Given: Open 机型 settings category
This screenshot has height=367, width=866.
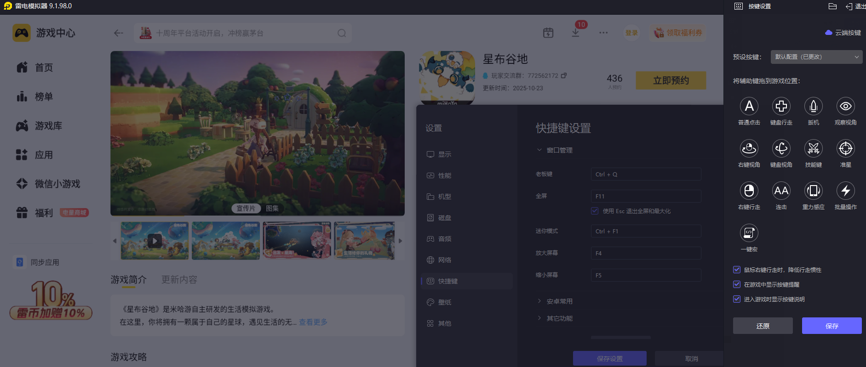Looking at the screenshot, I should pyautogui.click(x=467, y=197).
